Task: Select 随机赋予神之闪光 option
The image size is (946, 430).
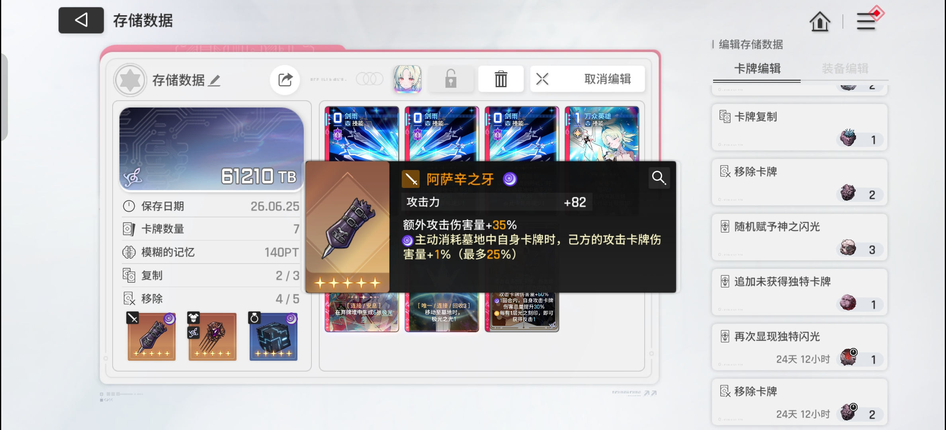Action: [799, 237]
